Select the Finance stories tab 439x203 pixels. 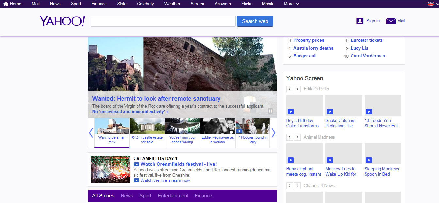(x=203, y=196)
